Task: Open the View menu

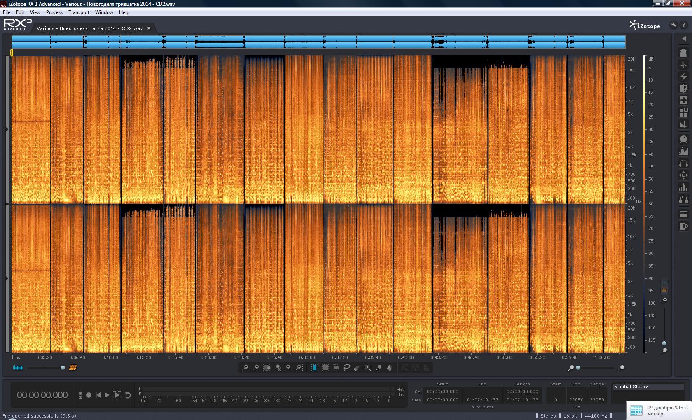Action: (x=35, y=12)
